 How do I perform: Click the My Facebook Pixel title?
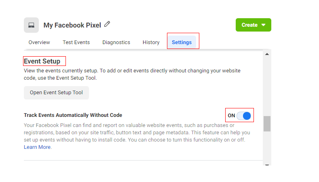pyautogui.click(x=72, y=25)
